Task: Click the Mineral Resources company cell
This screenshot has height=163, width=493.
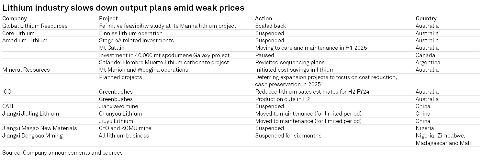Action: click(26, 70)
